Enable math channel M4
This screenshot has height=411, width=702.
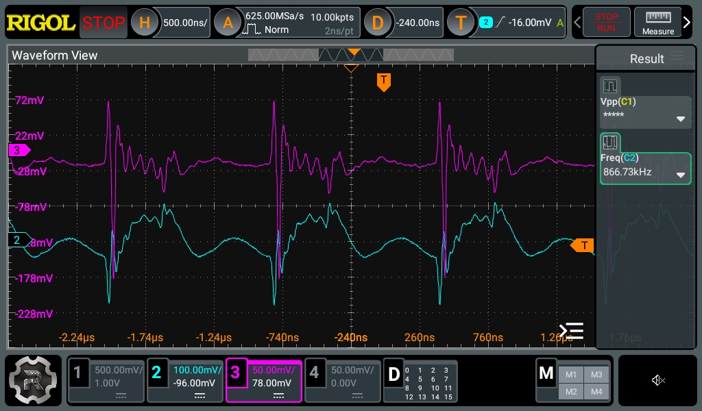(596, 391)
